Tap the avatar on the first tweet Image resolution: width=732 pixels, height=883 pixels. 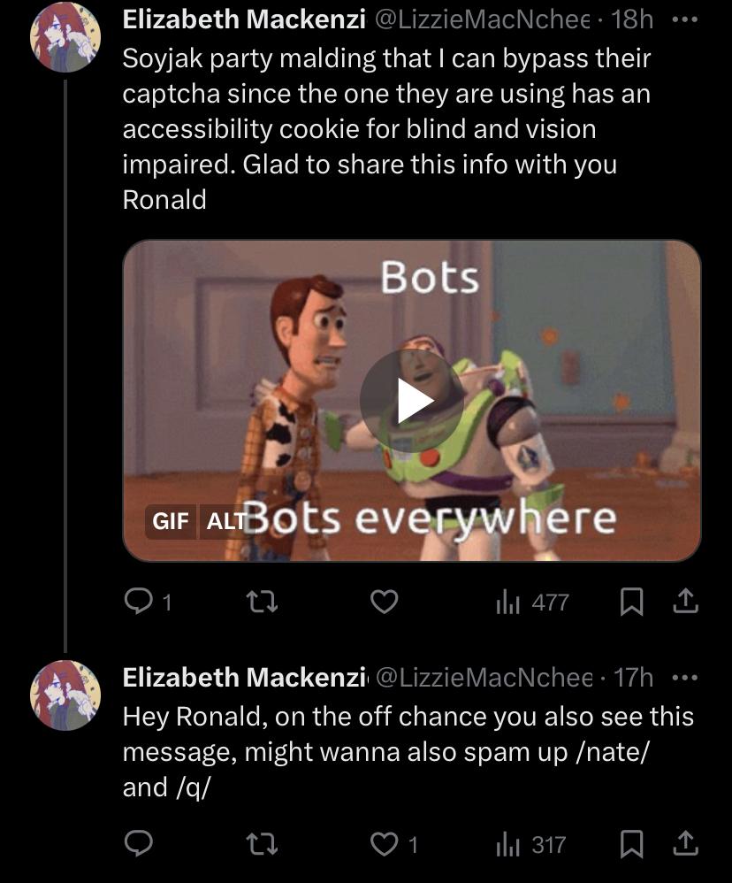tap(65, 36)
